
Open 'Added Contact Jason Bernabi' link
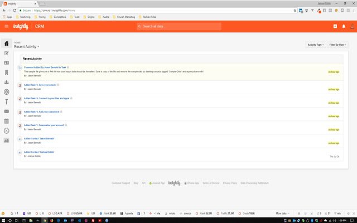click(39, 139)
